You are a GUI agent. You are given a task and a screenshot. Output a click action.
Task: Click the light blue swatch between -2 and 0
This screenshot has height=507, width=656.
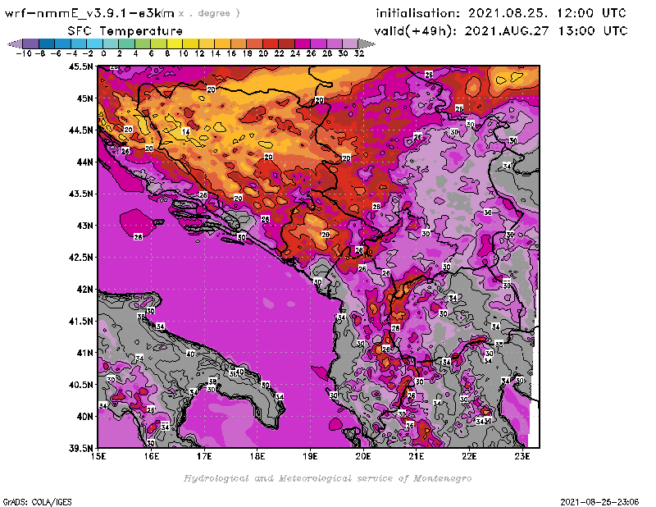click(94, 43)
